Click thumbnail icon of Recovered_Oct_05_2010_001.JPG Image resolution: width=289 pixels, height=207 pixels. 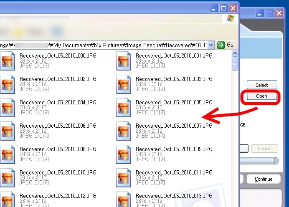coord(124,61)
